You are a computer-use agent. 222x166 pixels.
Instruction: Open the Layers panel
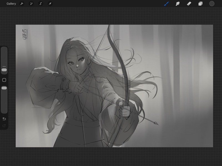200,4
